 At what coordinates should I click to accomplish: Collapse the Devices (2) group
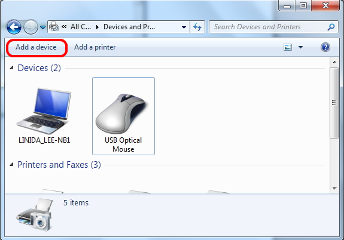coord(11,68)
